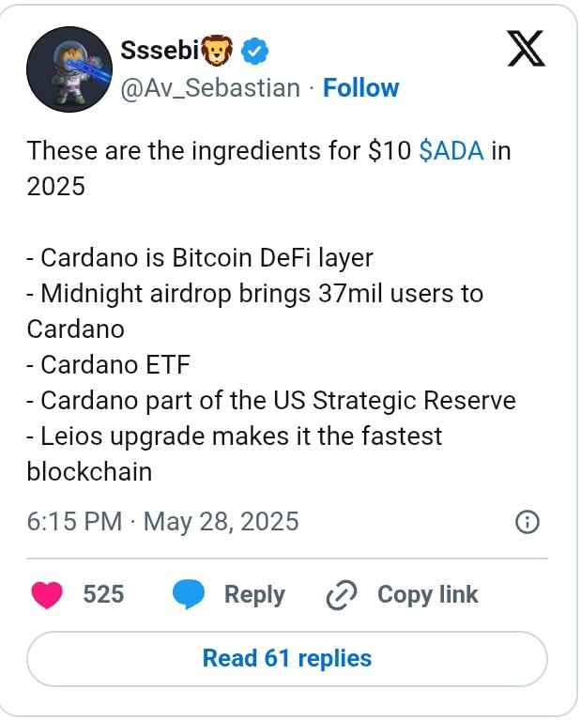Image resolution: width=581 pixels, height=720 pixels.
Task: Follow the Av_Sebastian account
Action: (x=361, y=87)
